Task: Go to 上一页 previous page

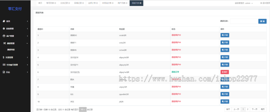Action: (236, 109)
